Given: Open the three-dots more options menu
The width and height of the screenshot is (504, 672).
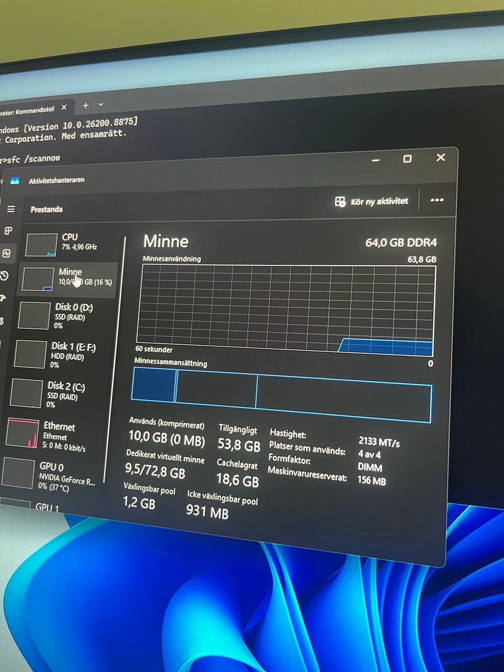Looking at the screenshot, I should [437, 200].
